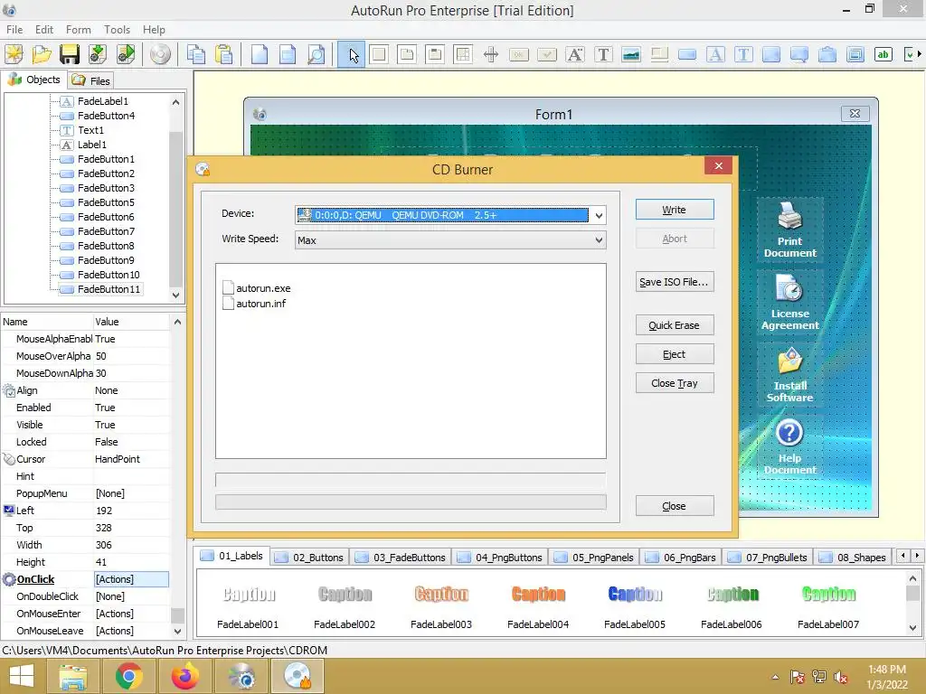Open the Device dropdown in CD Burner
Screen dimensions: 926x694
click(x=599, y=215)
